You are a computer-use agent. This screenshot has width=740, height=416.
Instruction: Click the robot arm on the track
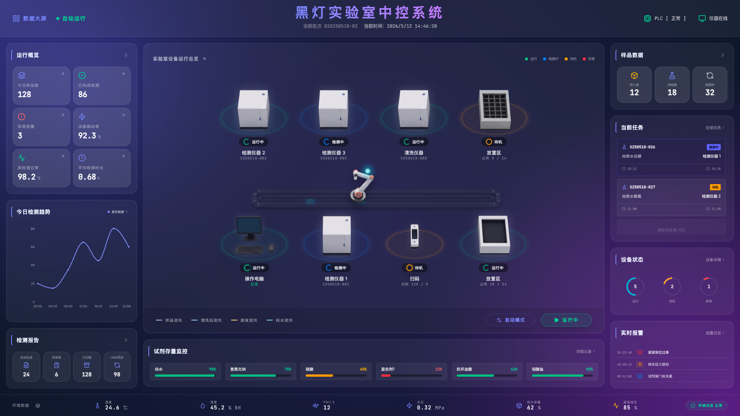tap(362, 185)
